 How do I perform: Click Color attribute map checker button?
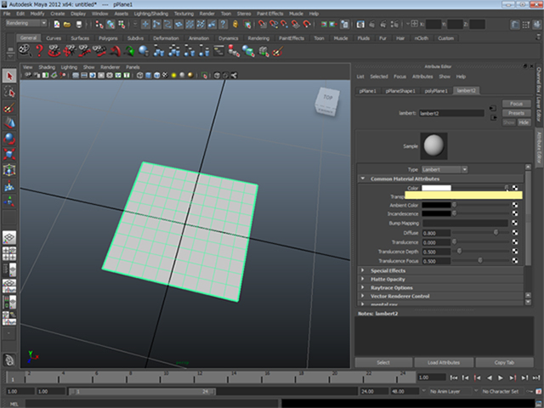[x=515, y=188]
